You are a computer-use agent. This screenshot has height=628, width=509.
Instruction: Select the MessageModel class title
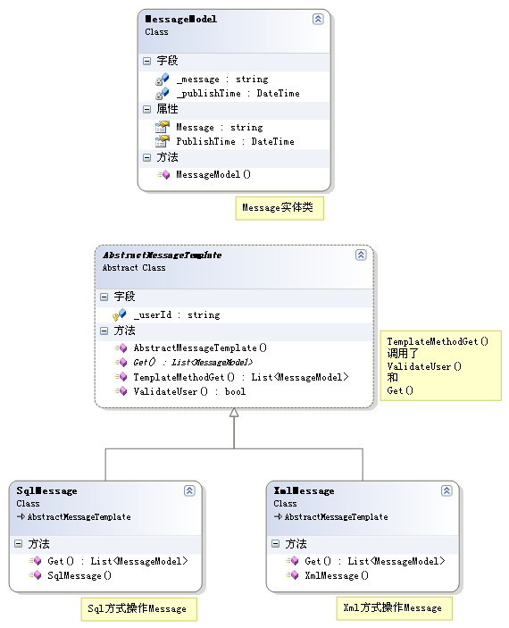point(181,19)
